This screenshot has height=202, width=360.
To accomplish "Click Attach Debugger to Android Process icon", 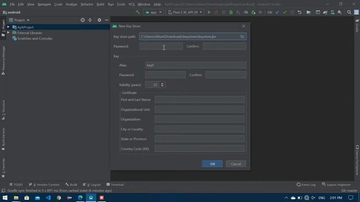I will point(253,12).
